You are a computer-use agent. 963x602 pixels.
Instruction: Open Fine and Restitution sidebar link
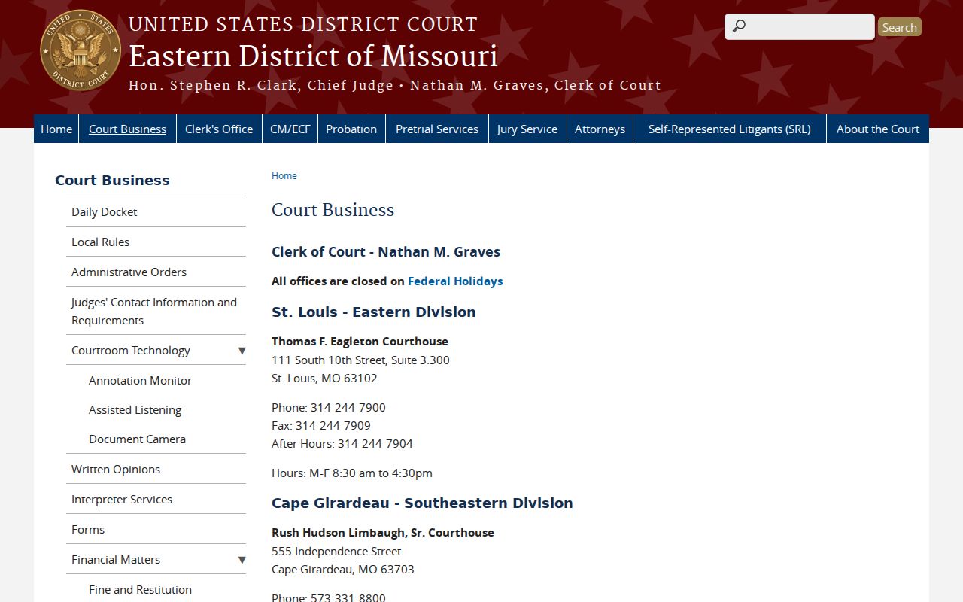coord(140,589)
